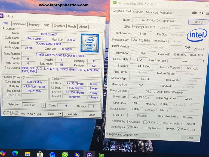Open Copilot from the taskbar
209x157 pixels.
3,153
